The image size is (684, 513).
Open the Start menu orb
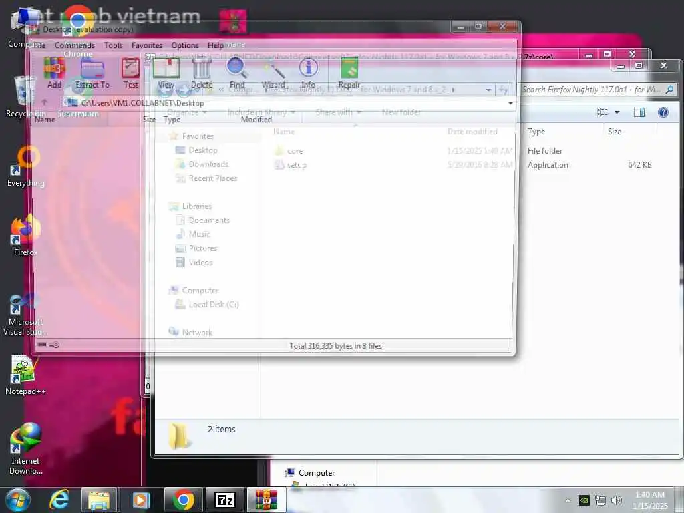17,500
